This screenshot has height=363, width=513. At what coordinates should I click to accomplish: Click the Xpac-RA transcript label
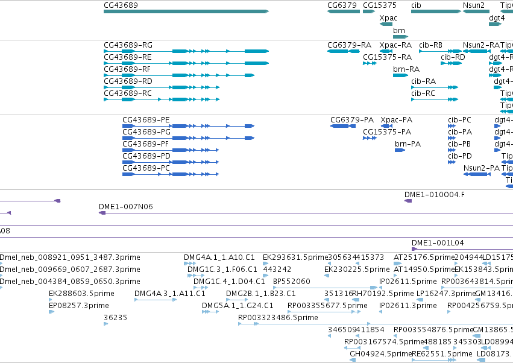395,45
